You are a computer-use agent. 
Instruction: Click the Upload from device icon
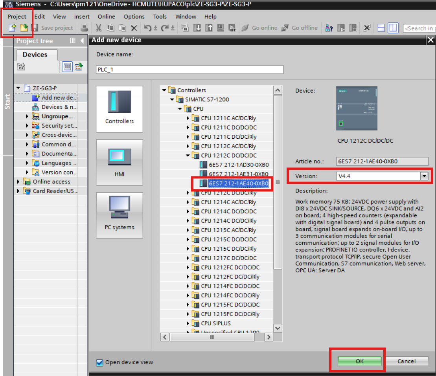(208, 28)
